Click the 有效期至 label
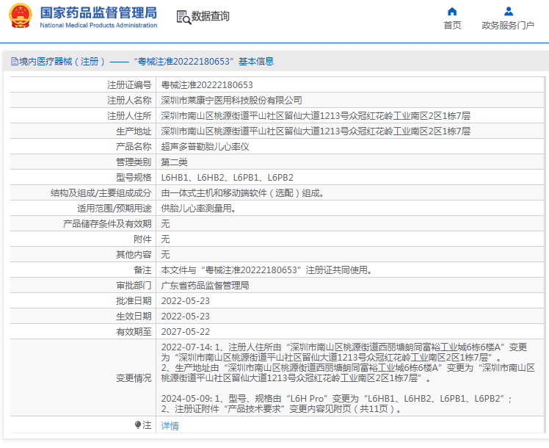 pos(134,332)
